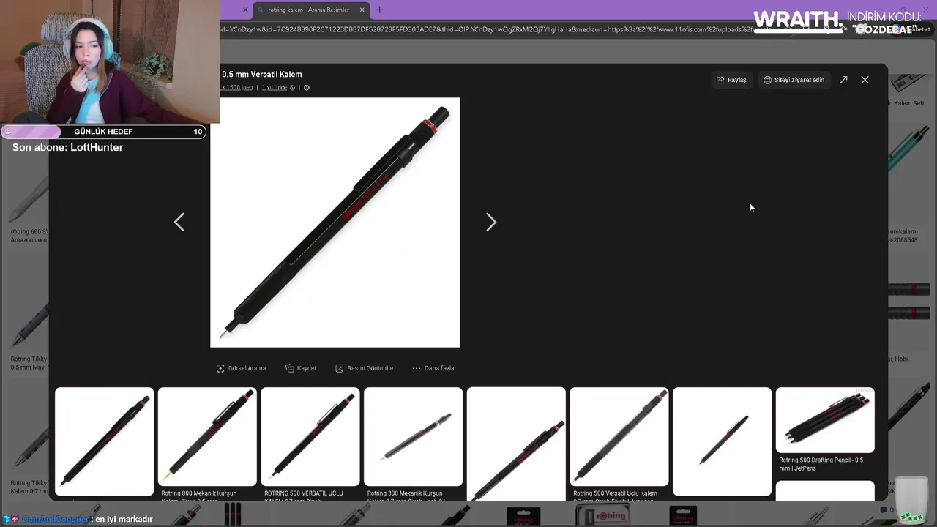The width and height of the screenshot is (937, 527).
Task: Open Resmi Görüntüle to view image
Action: 364,368
